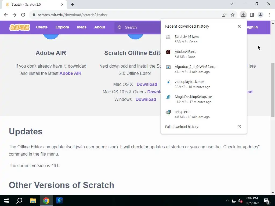Viewport: 275px width, 206px height.
Task: Click the muted volume tray icon
Action: (240, 201)
